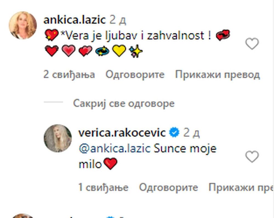
Task: Open ankica.lazic's profile picture
Action: coord(23,25)
